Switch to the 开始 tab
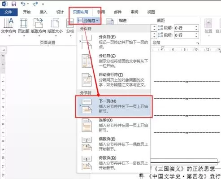Screen dimensions: 221x179 pyautogui.click(x=27, y=12)
